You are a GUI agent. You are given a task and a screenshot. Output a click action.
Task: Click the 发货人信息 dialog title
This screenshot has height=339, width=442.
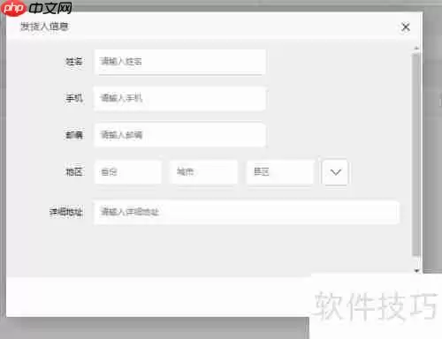click(44, 26)
